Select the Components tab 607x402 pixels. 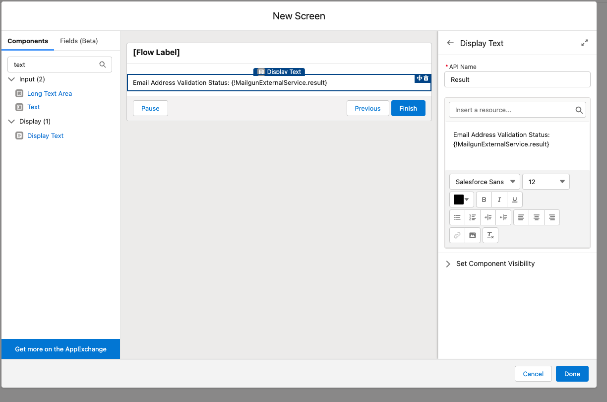pyautogui.click(x=28, y=41)
